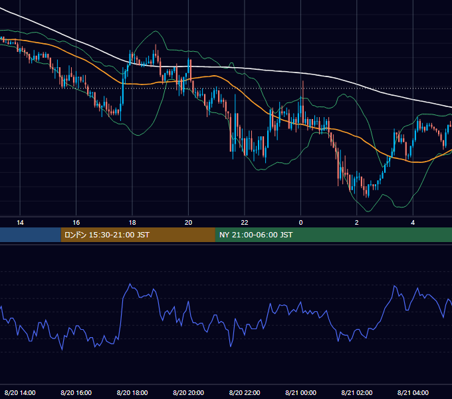This screenshot has height=399, width=452.
Task: Click the 8/21 02:00 indicator axis label
Action: click(356, 392)
